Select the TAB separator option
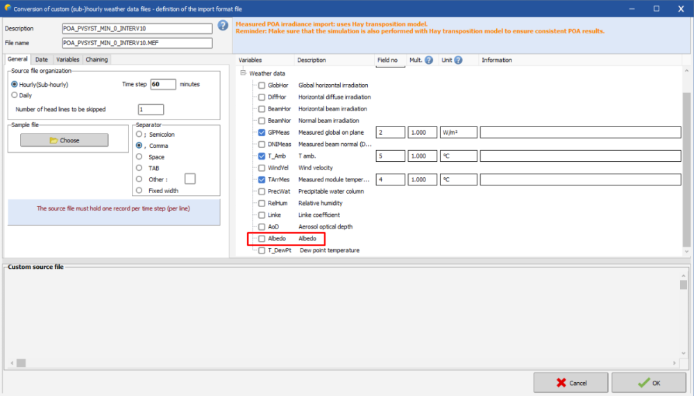 [139, 167]
